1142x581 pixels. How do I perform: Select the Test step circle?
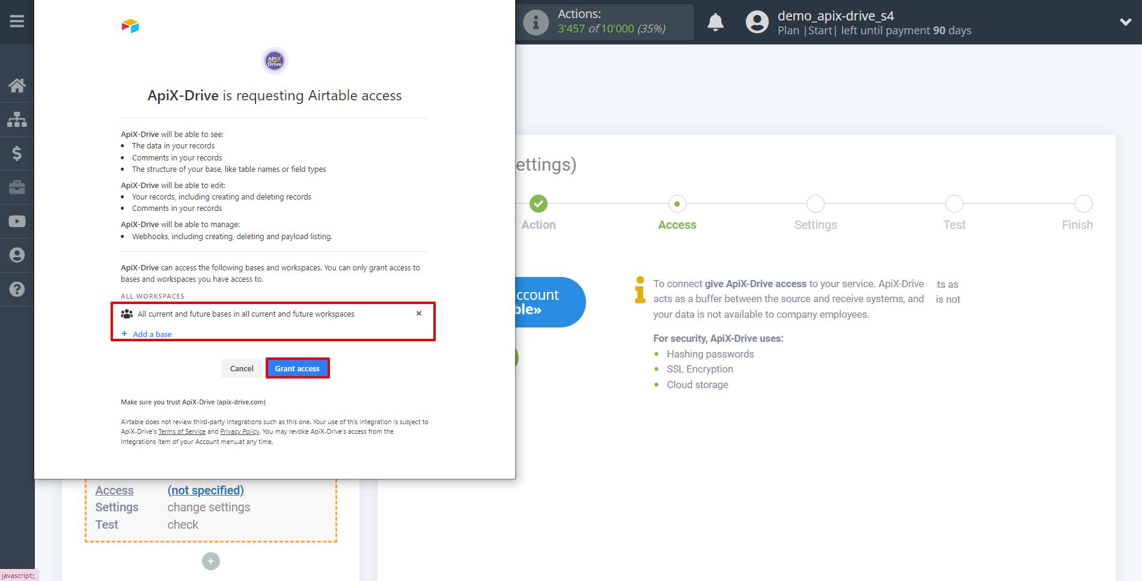(954, 204)
